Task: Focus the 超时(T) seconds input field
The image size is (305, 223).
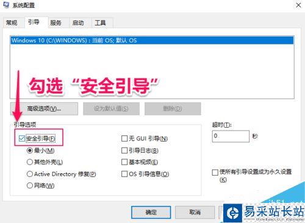Action: [x=231, y=136]
